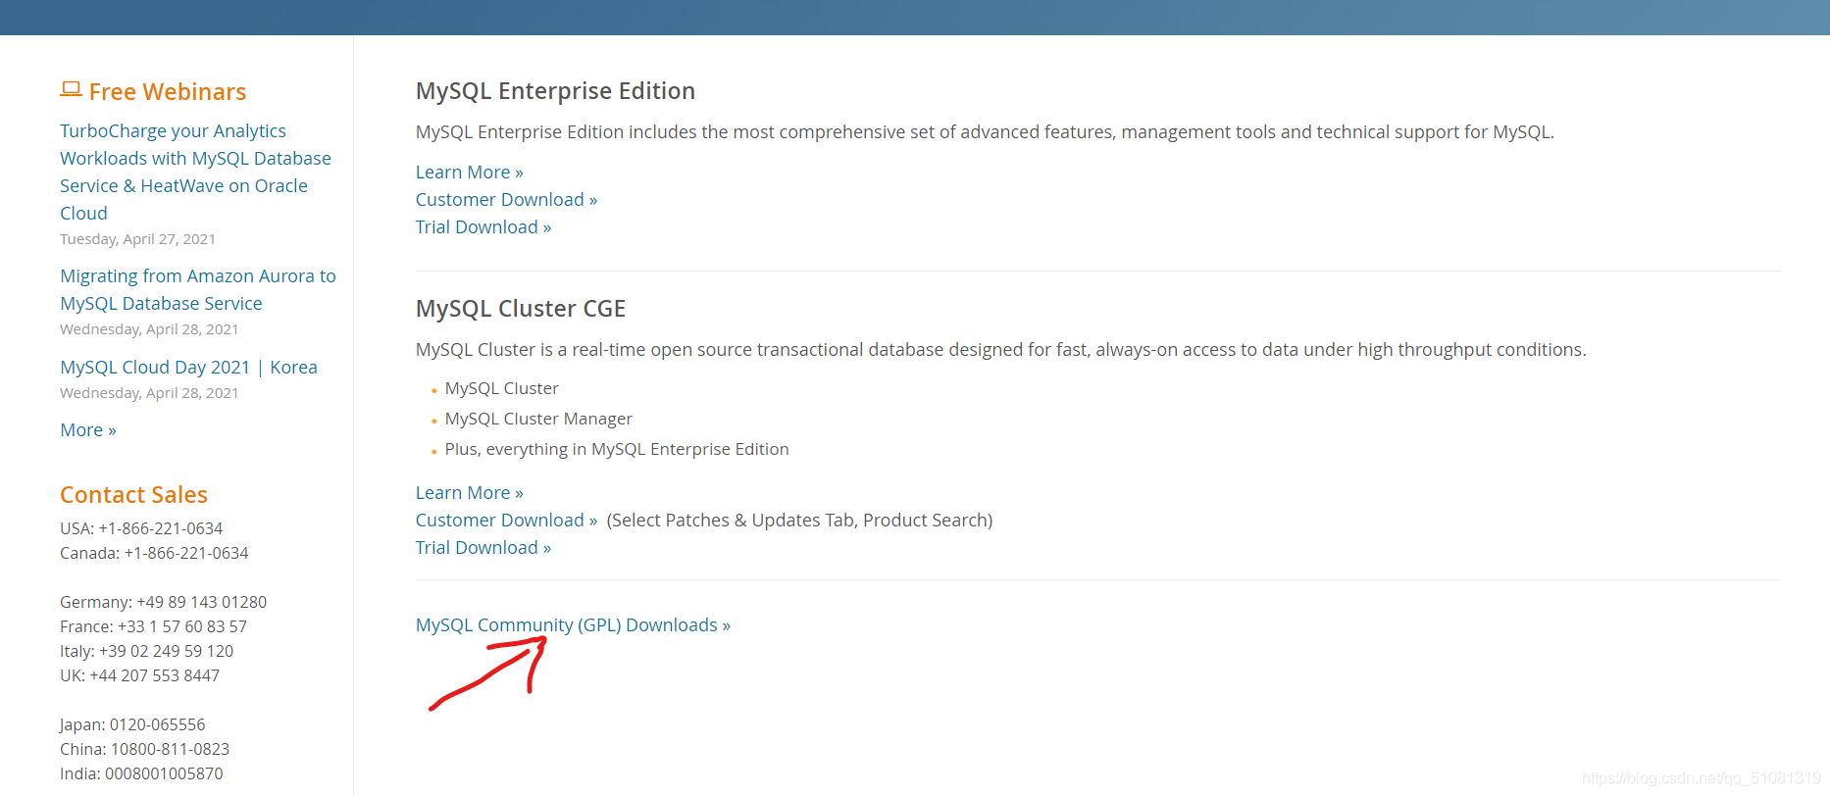This screenshot has width=1830, height=796.
Task: Click the UK phone number line
Action: pos(139,675)
